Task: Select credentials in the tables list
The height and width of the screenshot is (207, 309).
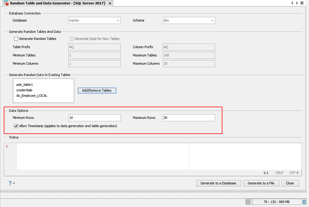Action: [x=24, y=90]
